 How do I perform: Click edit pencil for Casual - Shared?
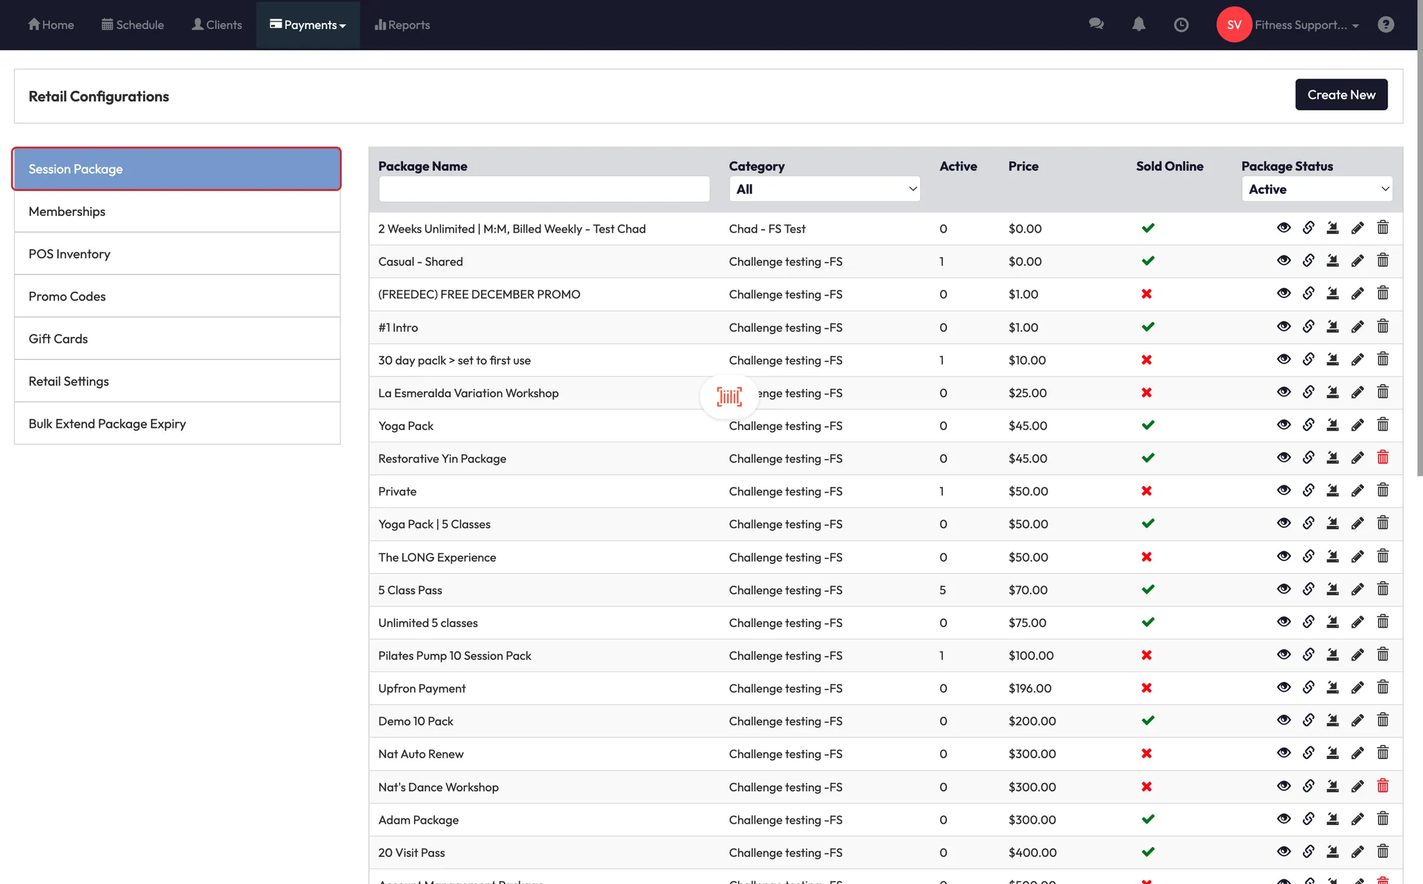tap(1357, 261)
